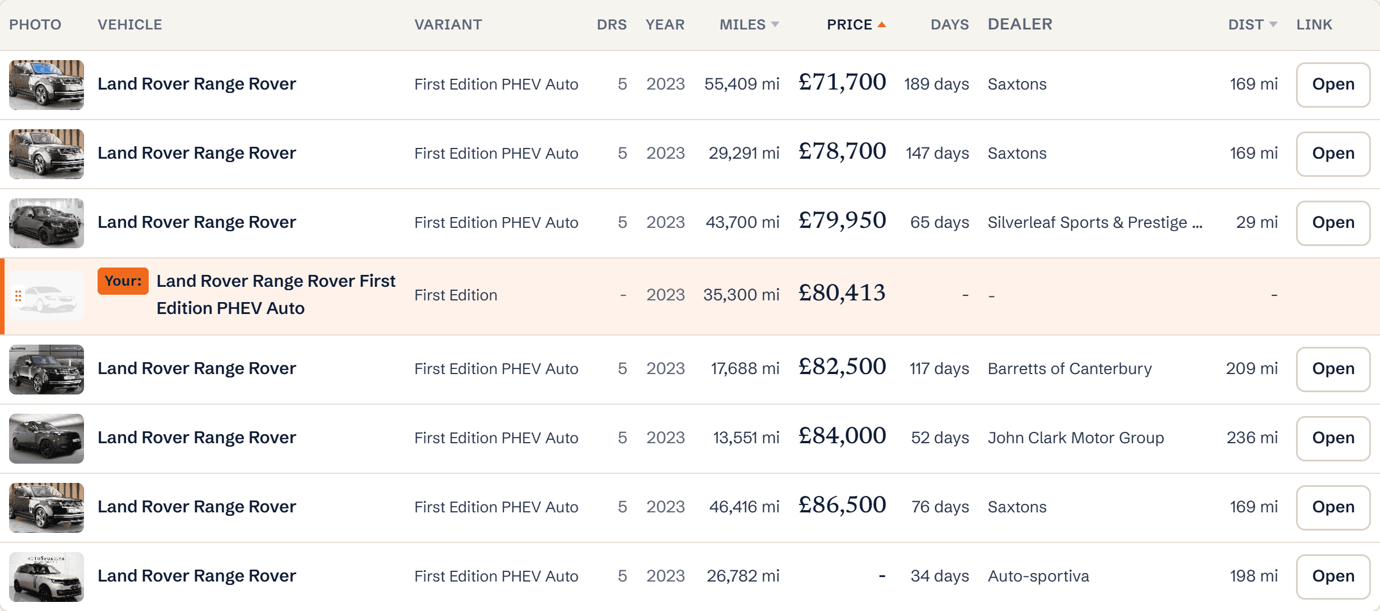Open the Barretts of Canterbury listing
1380x611 pixels.
[x=1333, y=369]
